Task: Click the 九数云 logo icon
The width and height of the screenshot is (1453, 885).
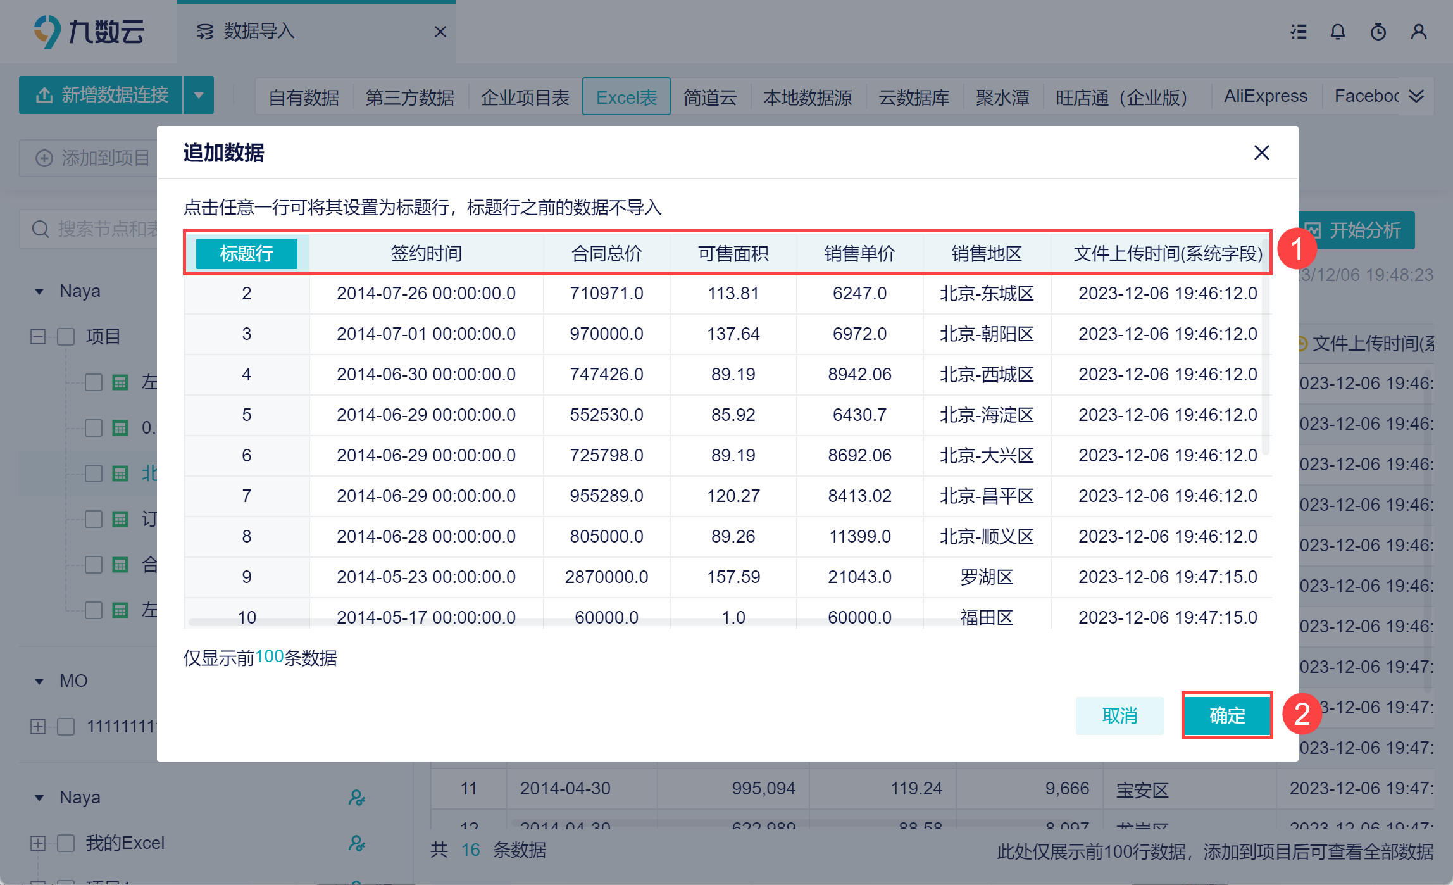Action: pyautogui.click(x=47, y=32)
